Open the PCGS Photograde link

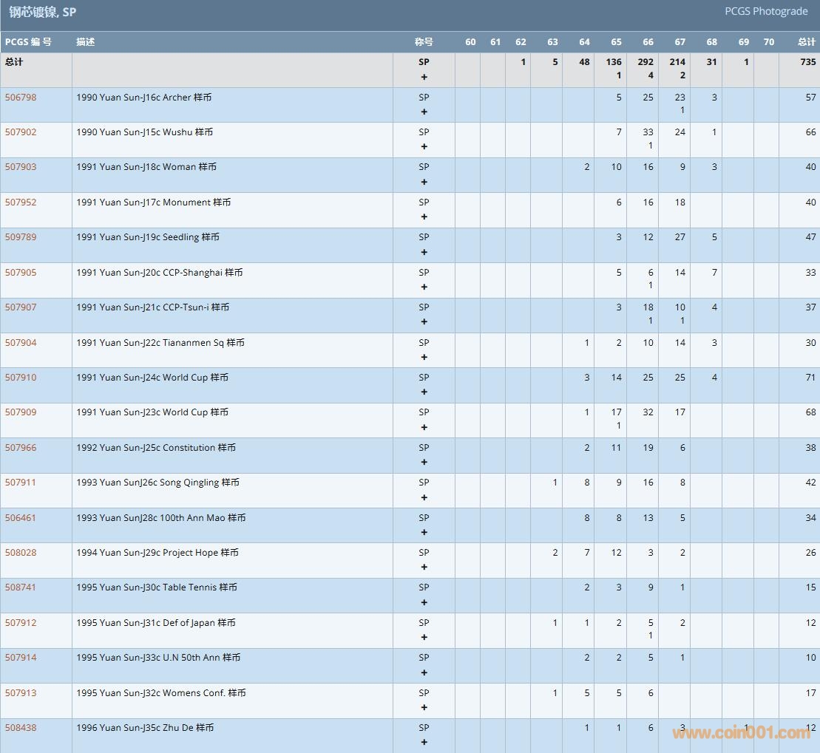click(766, 11)
